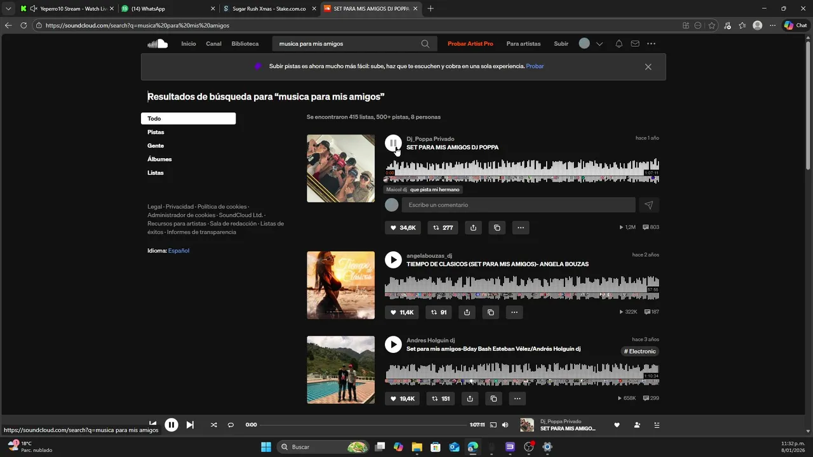The width and height of the screenshot is (813, 457).
Task: Copy link of DJ POPPA track
Action: point(497,227)
